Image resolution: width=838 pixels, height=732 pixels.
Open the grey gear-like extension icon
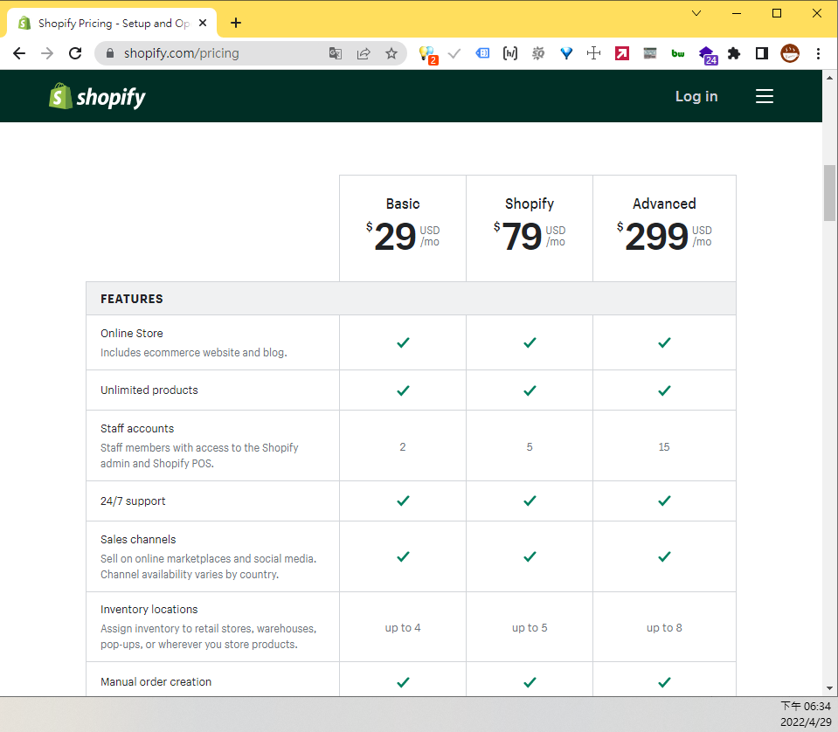click(x=538, y=53)
